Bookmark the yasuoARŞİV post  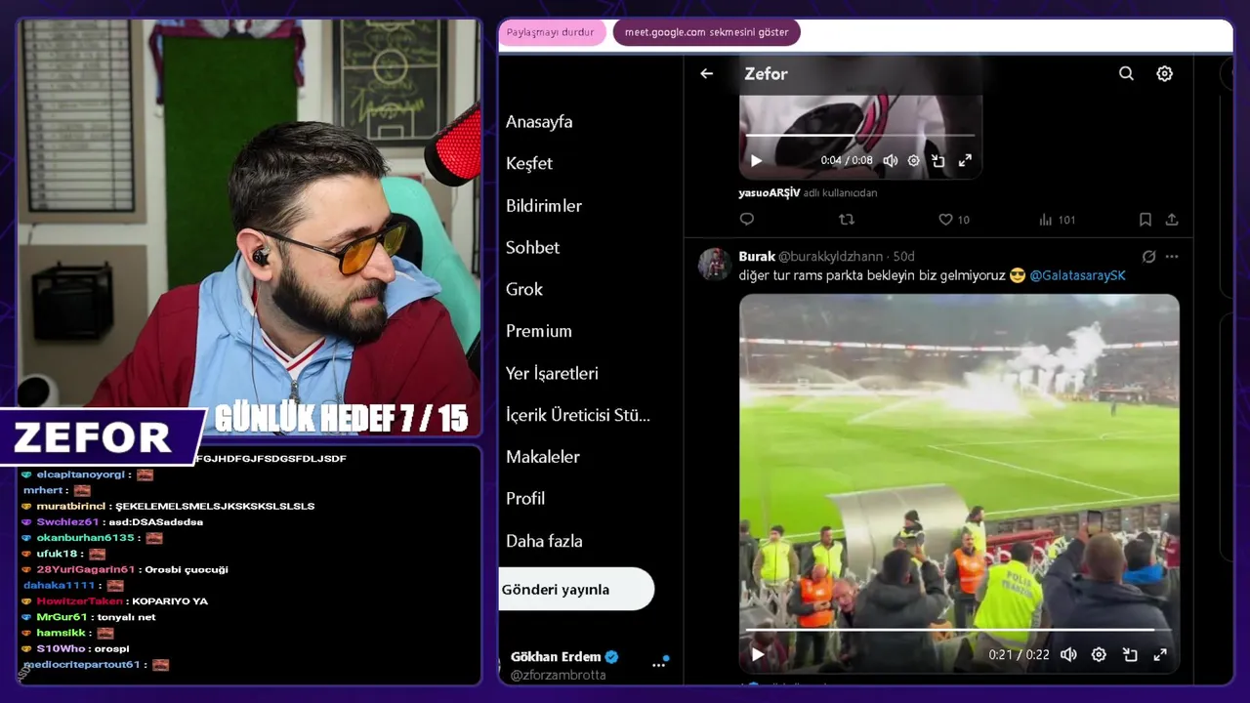[x=1145, y=220]
